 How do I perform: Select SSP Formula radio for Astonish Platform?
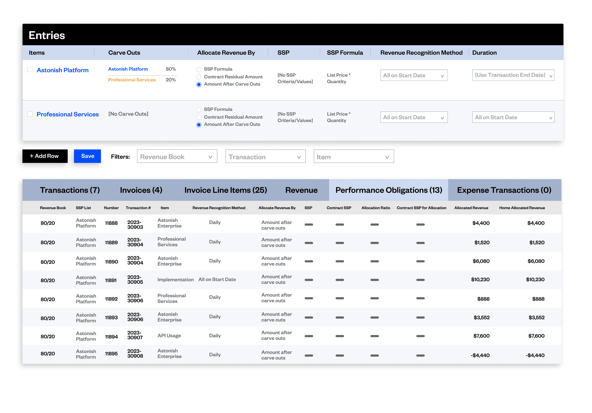pos(199,69)
